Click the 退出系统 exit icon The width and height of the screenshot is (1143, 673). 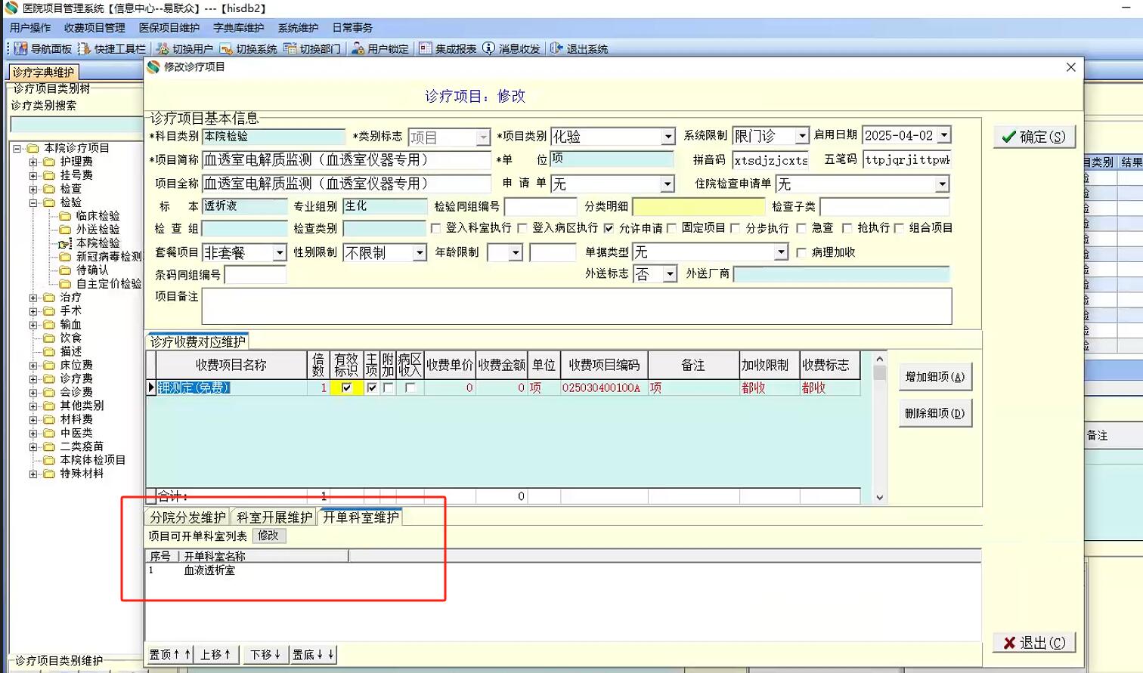[556, 48]
